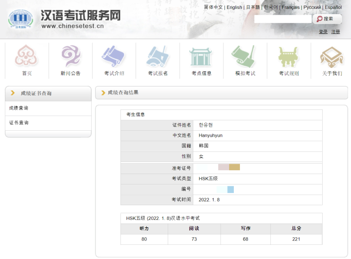This screenshot has height=259, width=351.
Task: Click the 听力 column header
Action: pos(144,228)
